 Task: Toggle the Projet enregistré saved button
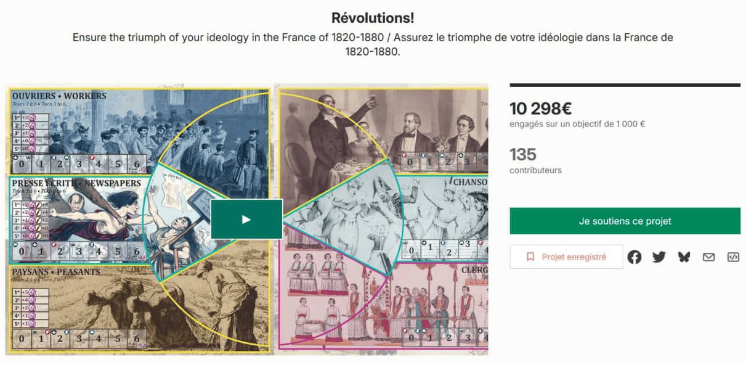[x=567, y=257]
